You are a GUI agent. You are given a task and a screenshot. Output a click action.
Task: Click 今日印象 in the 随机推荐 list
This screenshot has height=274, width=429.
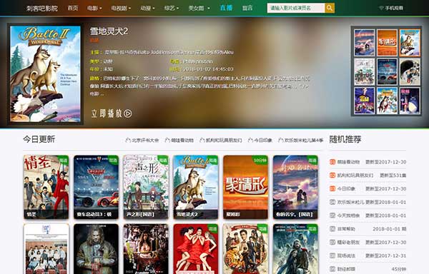pyautogui.click(x=346, y=189)
